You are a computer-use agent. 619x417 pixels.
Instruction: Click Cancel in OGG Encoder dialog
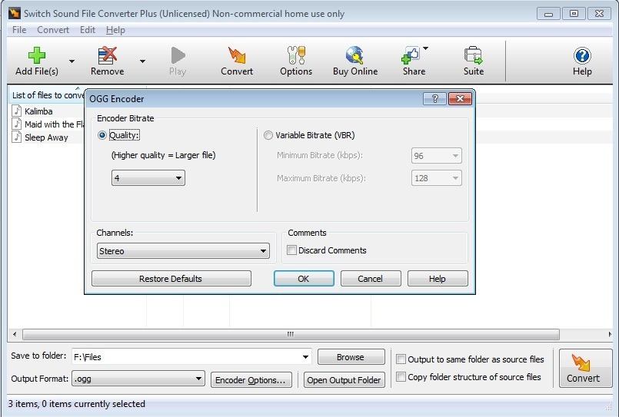pyautogui.click(x=371, y=278)
